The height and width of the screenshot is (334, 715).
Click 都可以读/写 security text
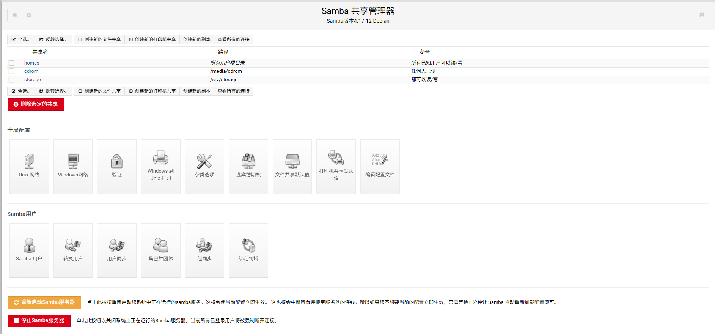(x=424, y=80)
